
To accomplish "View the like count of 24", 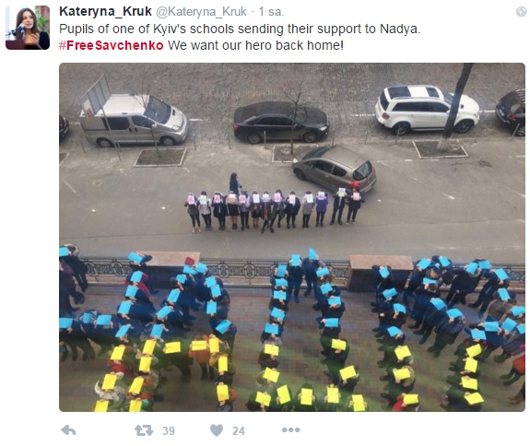I will pyautogui.click(x=239, y=431).
